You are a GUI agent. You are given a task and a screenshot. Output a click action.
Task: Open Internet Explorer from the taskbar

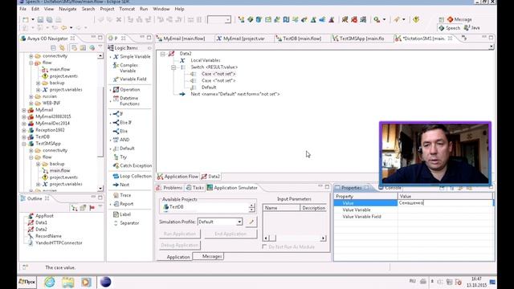coord(50,282)
